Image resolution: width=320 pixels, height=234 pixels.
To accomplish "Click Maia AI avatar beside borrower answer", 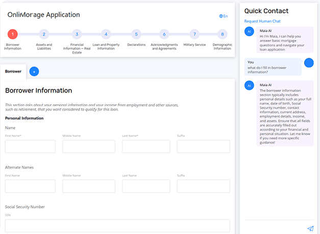I will [249, 86].
